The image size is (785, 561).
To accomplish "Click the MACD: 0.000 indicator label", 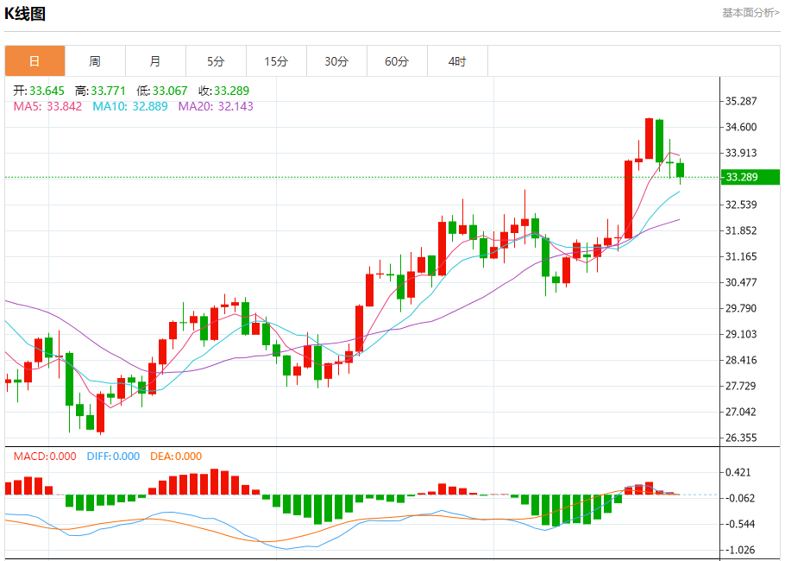I will pos(45,457).
